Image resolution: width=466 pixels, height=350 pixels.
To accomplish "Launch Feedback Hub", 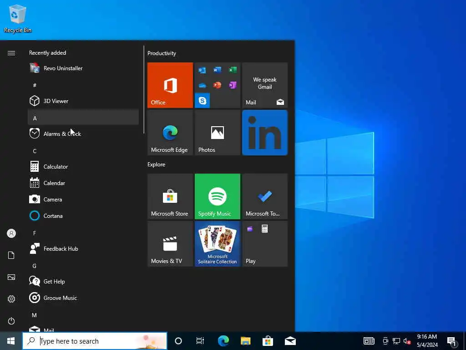I will pos(83,248).
